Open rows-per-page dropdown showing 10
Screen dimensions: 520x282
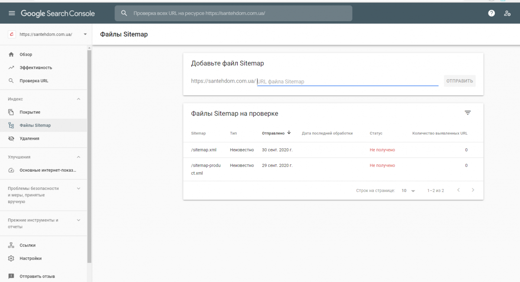[x=408, y=191]
